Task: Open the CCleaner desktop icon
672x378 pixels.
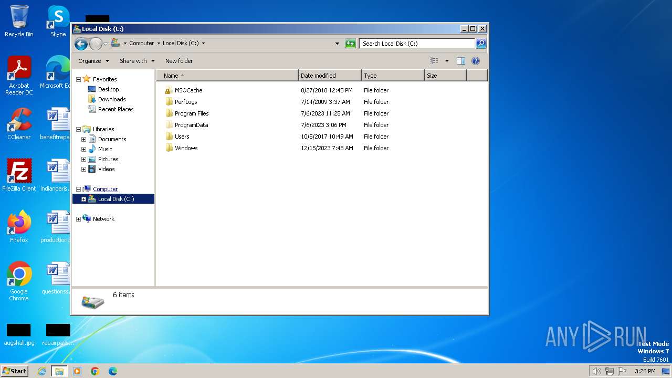Action: point(19,124)
